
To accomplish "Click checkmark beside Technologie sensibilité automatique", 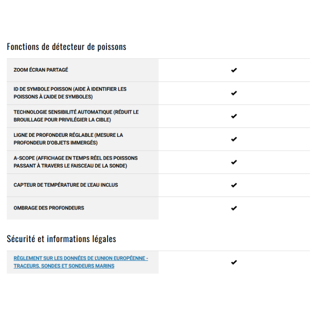I will [x=234, y=116].
